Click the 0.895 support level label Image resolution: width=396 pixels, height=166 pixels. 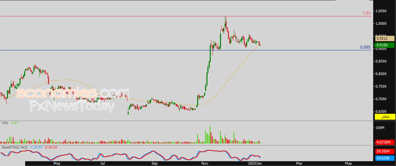pyautogui.click(x=365, y=47)
